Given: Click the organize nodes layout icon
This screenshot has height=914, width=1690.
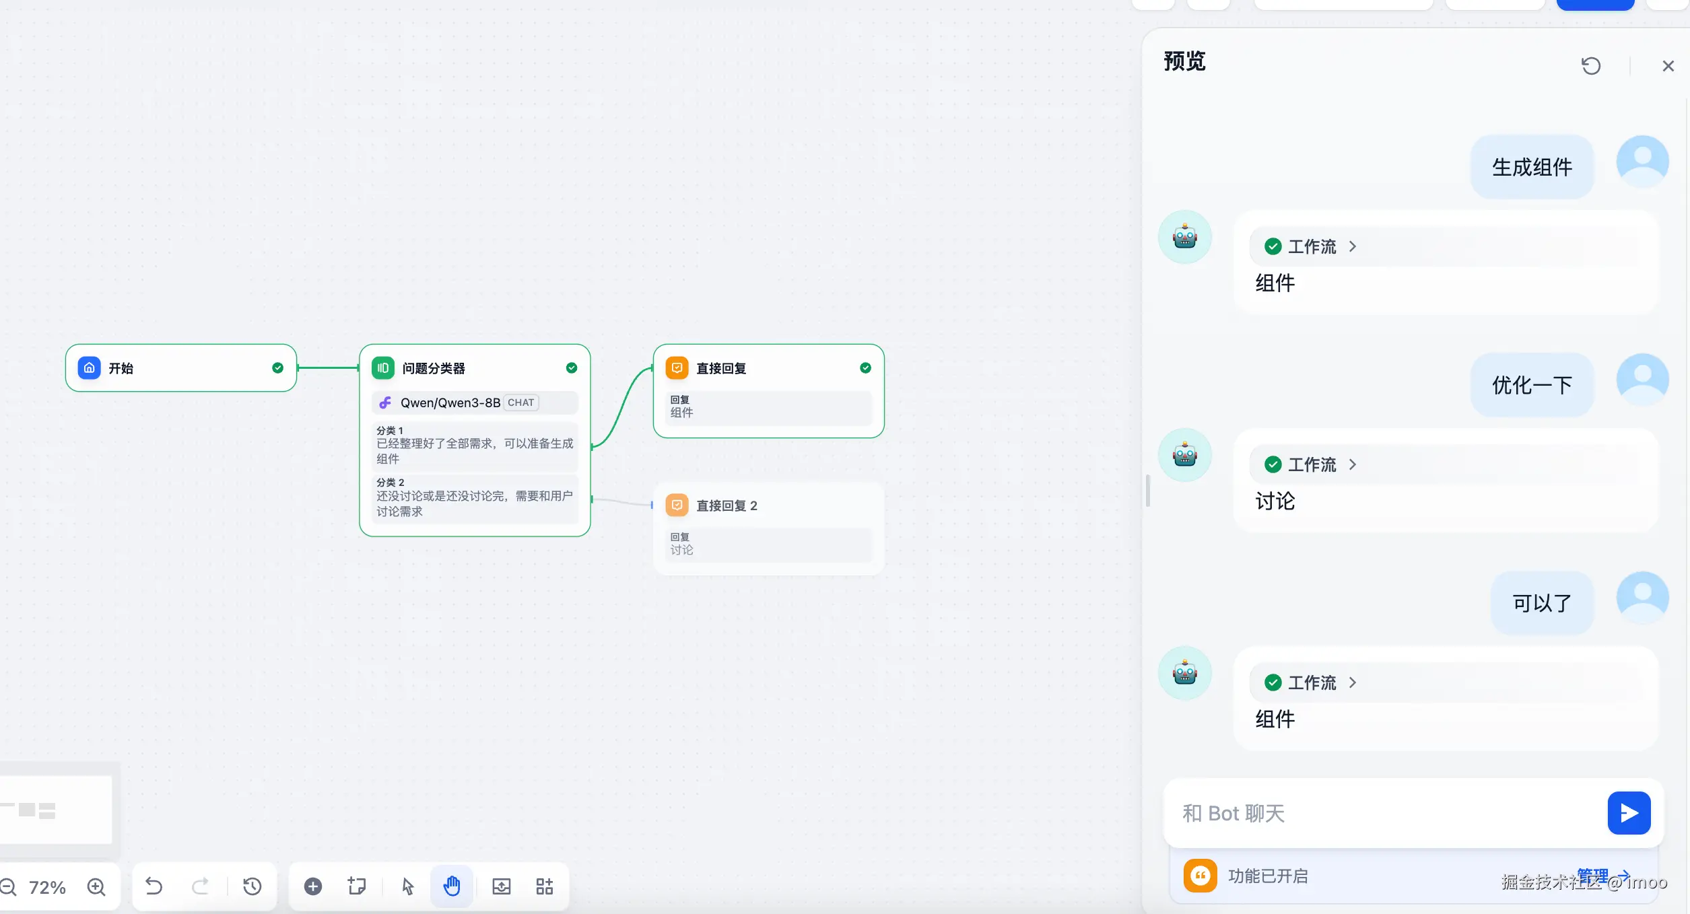Looking at the screenshot, I should click(x=545, y=886).
